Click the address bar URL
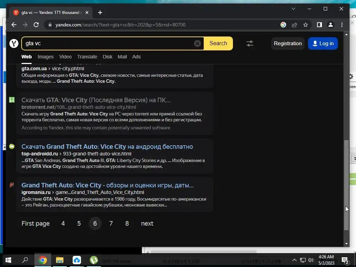 pyautogui.click(x=120, y=25)
